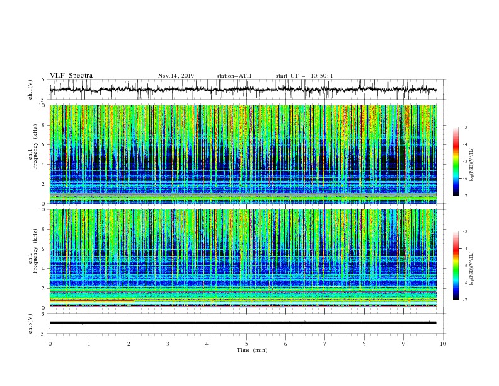Click the "VLF Spectra" plot title

[71, 76]
